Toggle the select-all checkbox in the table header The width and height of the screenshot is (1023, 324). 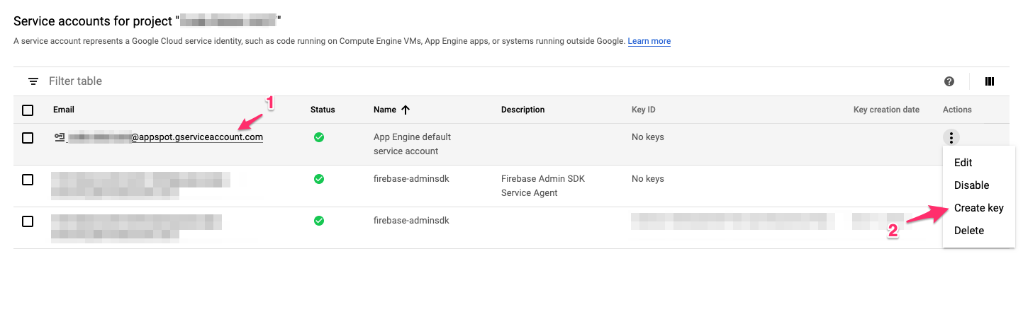tap(28, 110)
